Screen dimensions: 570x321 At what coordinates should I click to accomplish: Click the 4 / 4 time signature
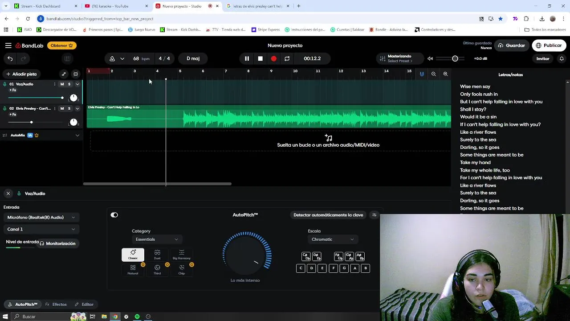click(x=164, y=58)
